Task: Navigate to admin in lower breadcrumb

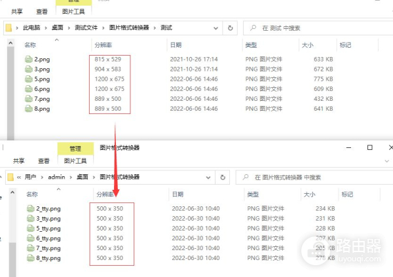Action: click(56, 177)
